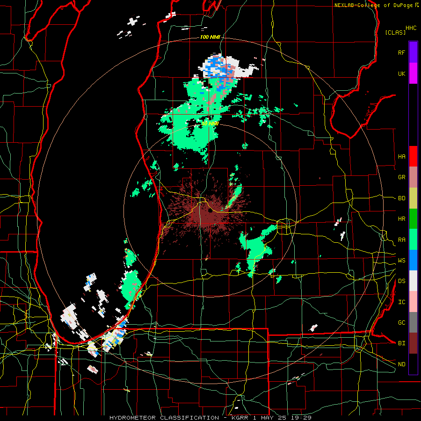The width and height of the screenshot is (421, 421).
Task: Click the GR legend label
Action: click(401, 177)
